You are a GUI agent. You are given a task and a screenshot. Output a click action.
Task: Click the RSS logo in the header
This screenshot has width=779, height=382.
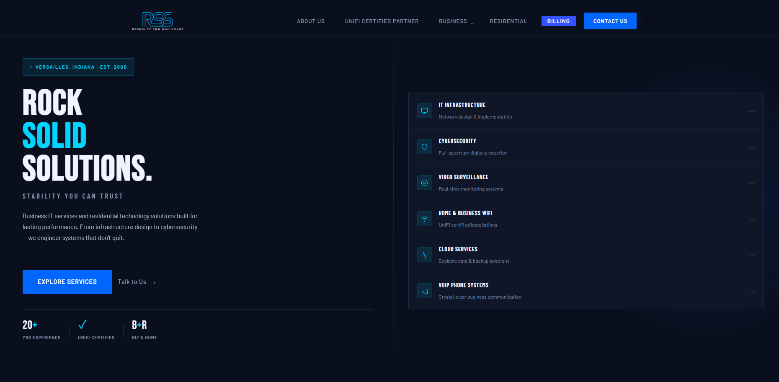coord(157,20)
